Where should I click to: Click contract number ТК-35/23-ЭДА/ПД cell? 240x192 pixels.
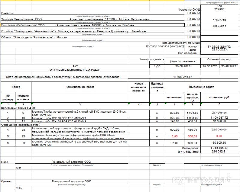coord(219,47)
